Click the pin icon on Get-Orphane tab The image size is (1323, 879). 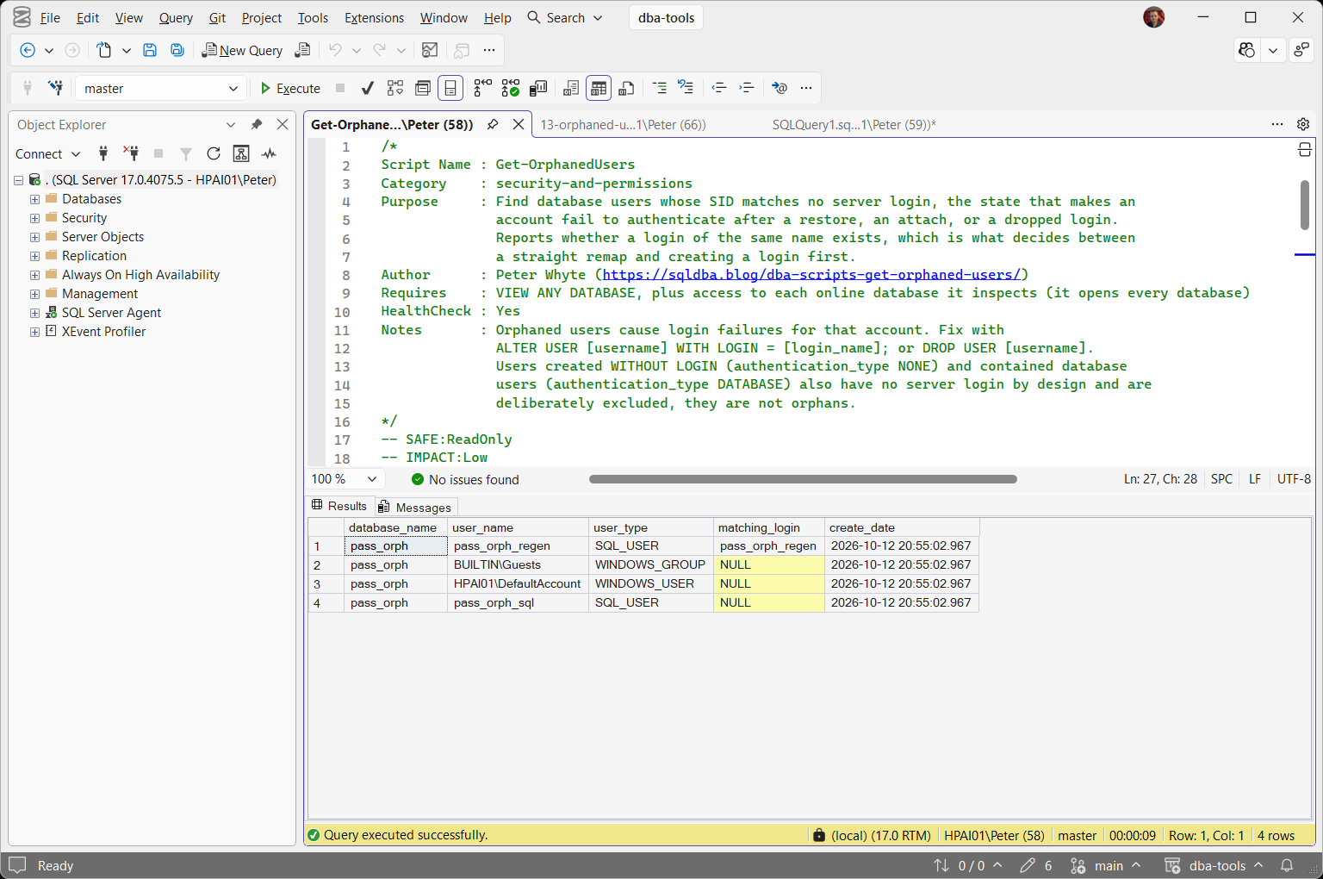[493, 124]
